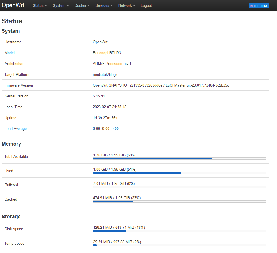The image size is (277, 253).
Task: Open the Services dropdown menu
Action: click(x=104, y=5)
